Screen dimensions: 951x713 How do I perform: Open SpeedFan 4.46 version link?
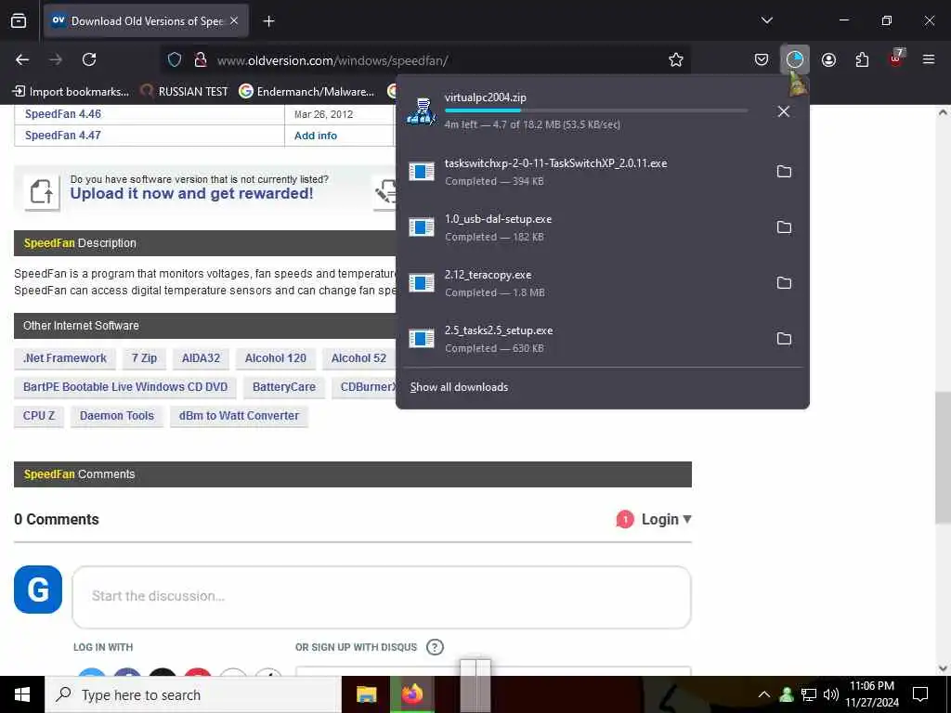pos(63,114)
